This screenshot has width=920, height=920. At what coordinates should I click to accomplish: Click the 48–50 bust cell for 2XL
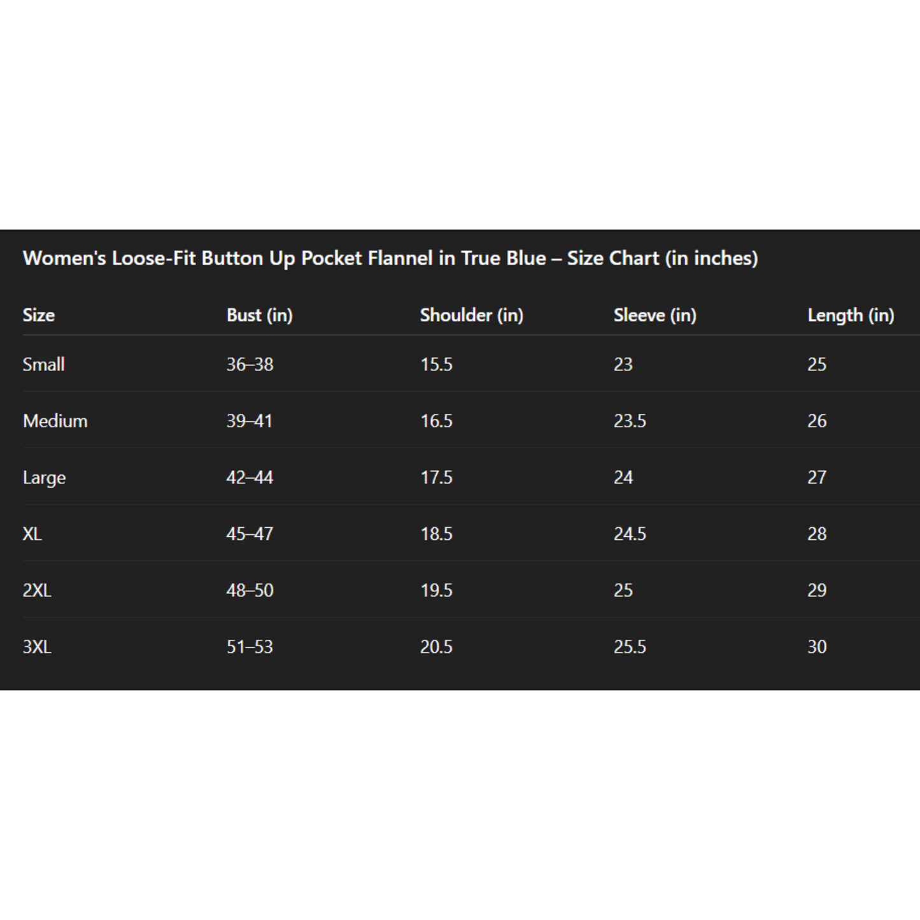click(250, 590)
